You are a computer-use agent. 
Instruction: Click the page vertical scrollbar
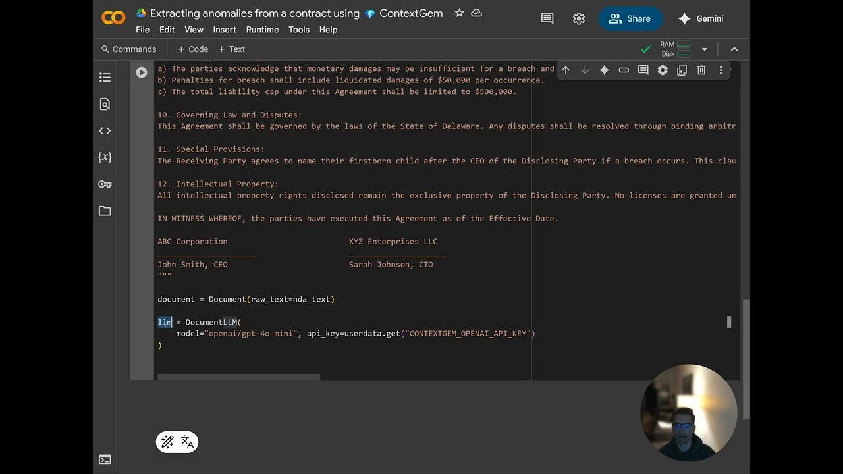(746, 359)
